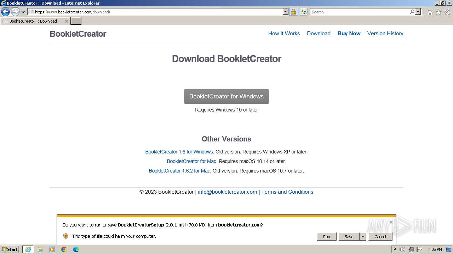Close the download notification bar
This screenshot has height=254, width=453.
391,222
